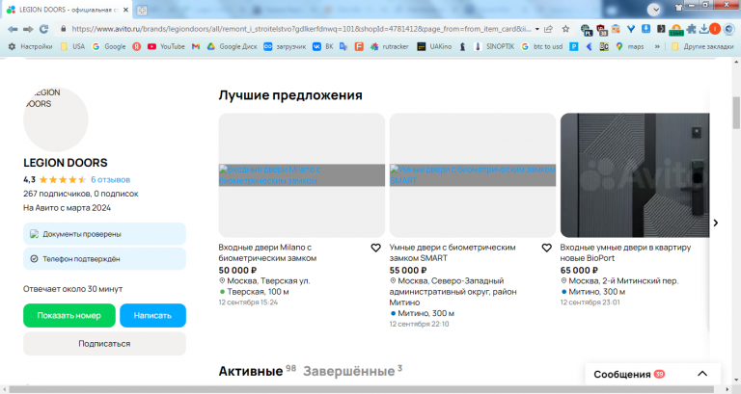
Task: Open the Milano listing image placeholder
Action: (301, 175)
